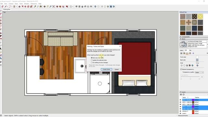The width and height of the screenshot is (208, 117).
Task: Open Modeling Settings in Styles edit tab
Action: (x=193, y=53)
